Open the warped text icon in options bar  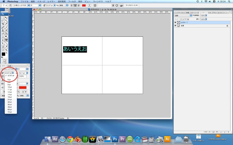pos(89,5)
